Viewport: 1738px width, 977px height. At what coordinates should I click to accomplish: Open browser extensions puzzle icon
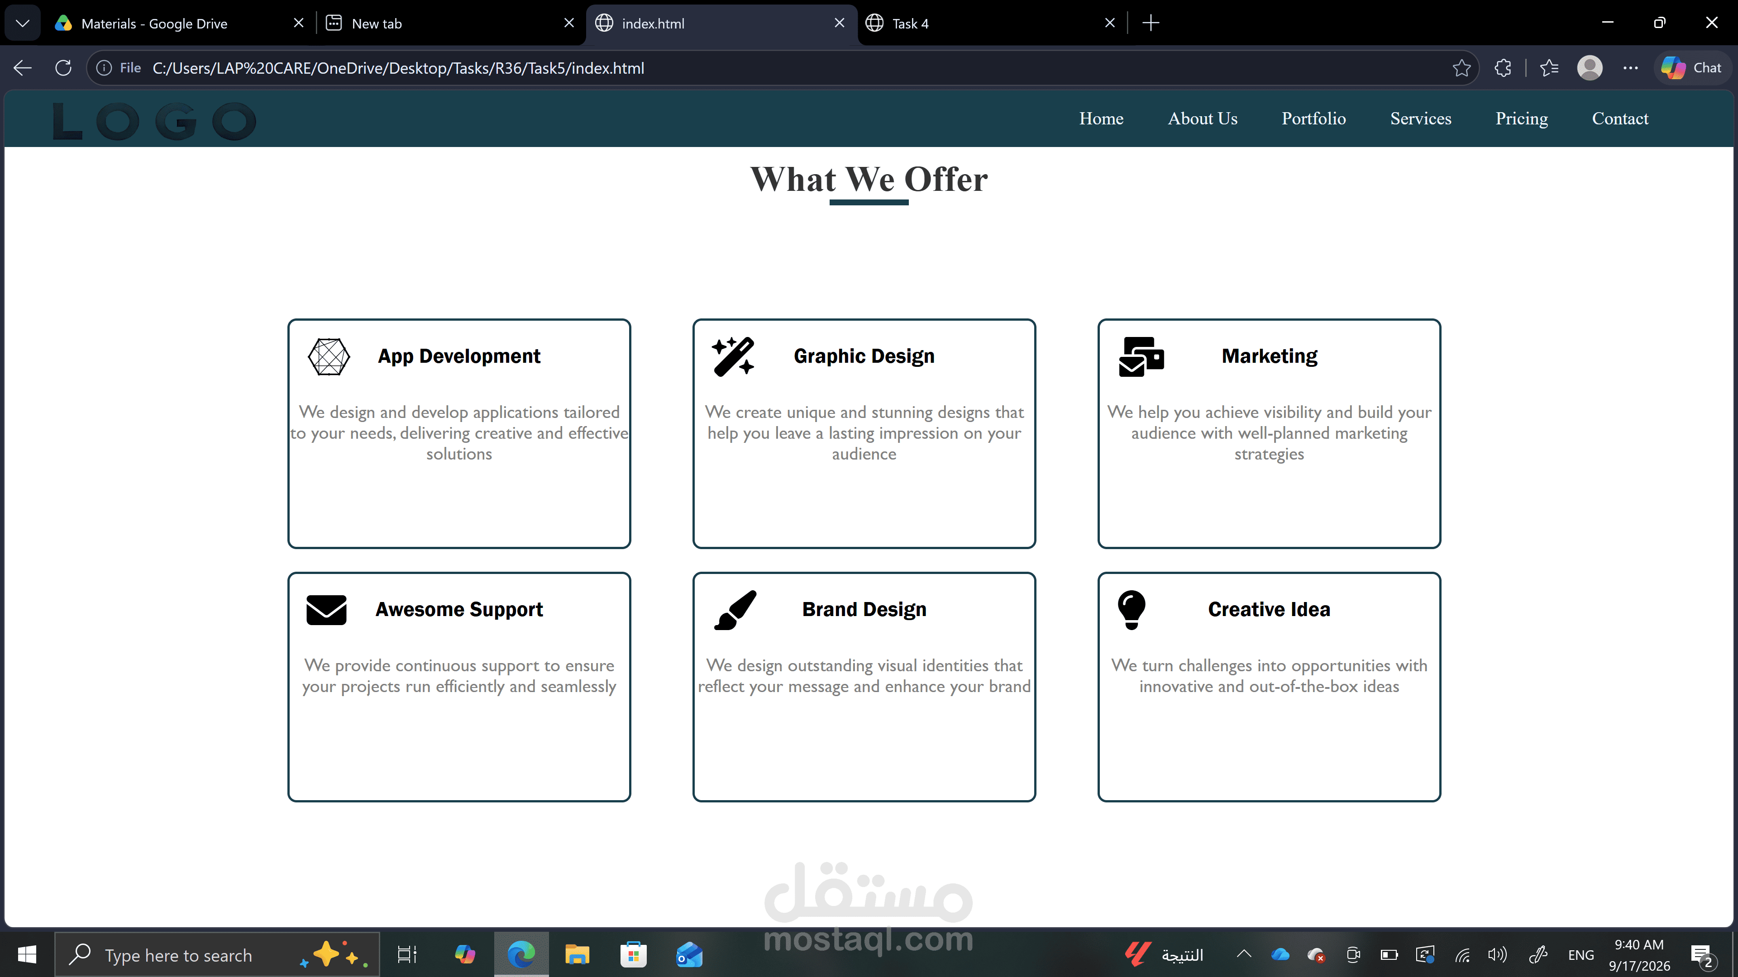[1503, 68]
